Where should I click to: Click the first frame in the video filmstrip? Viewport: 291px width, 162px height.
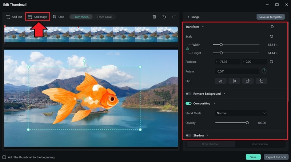coord(15,34)
